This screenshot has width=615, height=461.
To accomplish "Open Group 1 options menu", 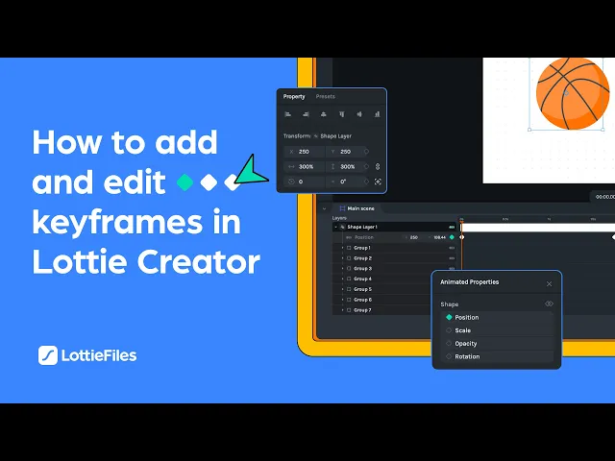I will tap(452, 248).
